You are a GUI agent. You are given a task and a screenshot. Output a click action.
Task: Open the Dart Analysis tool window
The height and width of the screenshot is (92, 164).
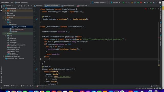41,86
